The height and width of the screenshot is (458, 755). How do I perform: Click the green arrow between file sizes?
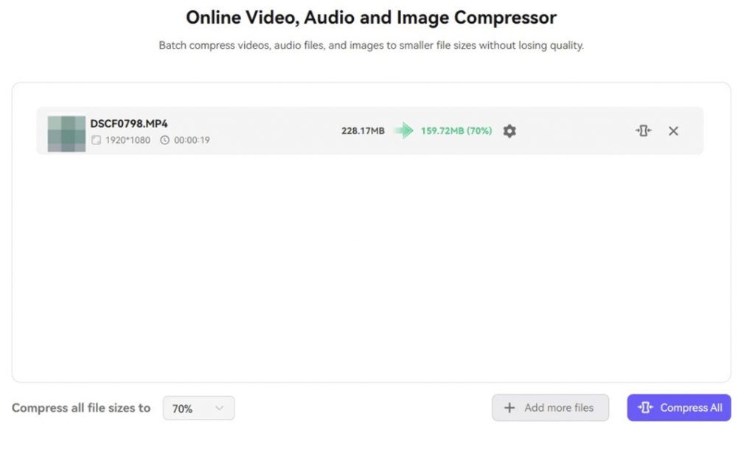[x=403, y=131]
